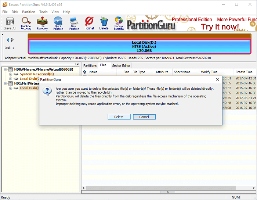Image resolution: width=257 pixels, height=200 pixels.
Task: Select HD0:VMware,VMwareVirtualS(60GB) in the tree
Action: 44,69
